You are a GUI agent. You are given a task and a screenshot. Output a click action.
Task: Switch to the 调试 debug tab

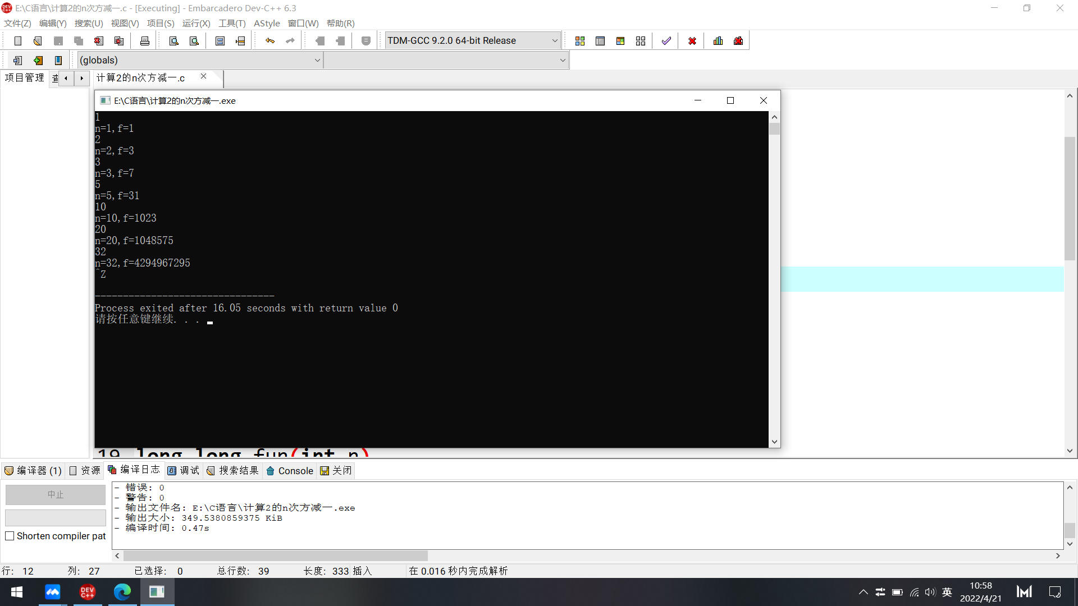point(184,471)
